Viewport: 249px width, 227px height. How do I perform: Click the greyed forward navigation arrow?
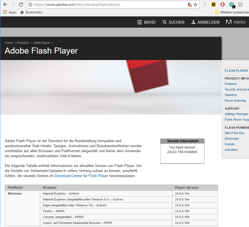pyautogui.click(x=13, y=4)
